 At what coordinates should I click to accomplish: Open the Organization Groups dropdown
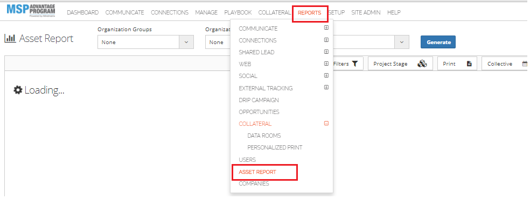(x=145, y=42)
